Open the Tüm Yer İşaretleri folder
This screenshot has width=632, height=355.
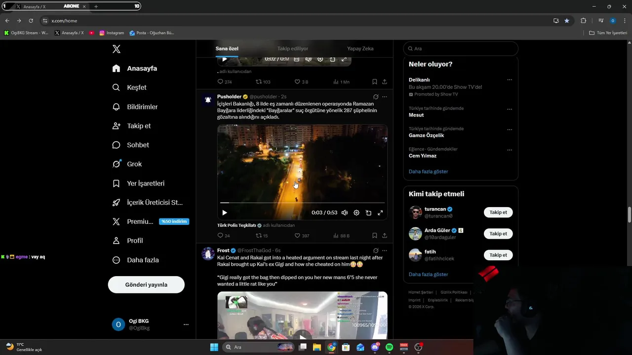click(x=608, y=33)
